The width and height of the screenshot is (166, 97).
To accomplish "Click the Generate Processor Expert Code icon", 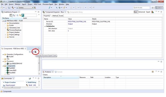I will click(35, 52).
